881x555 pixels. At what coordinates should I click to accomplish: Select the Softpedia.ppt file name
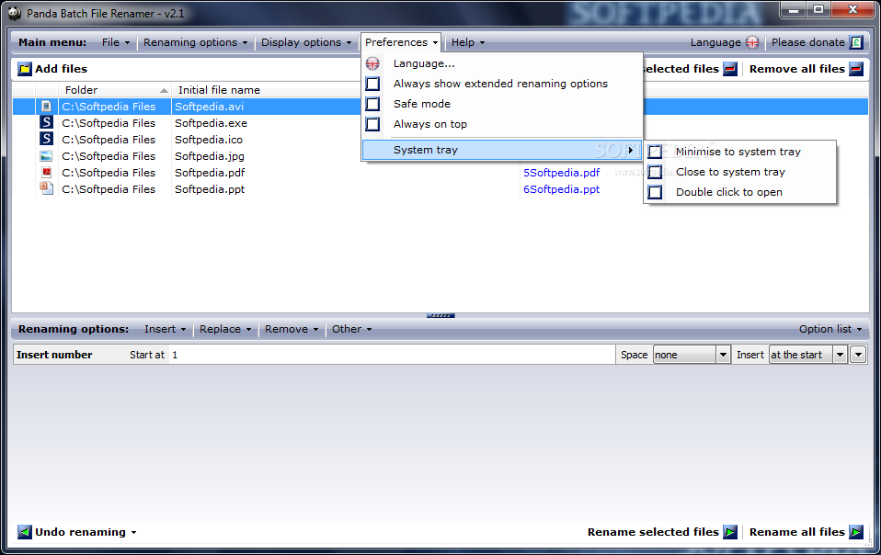210,189
